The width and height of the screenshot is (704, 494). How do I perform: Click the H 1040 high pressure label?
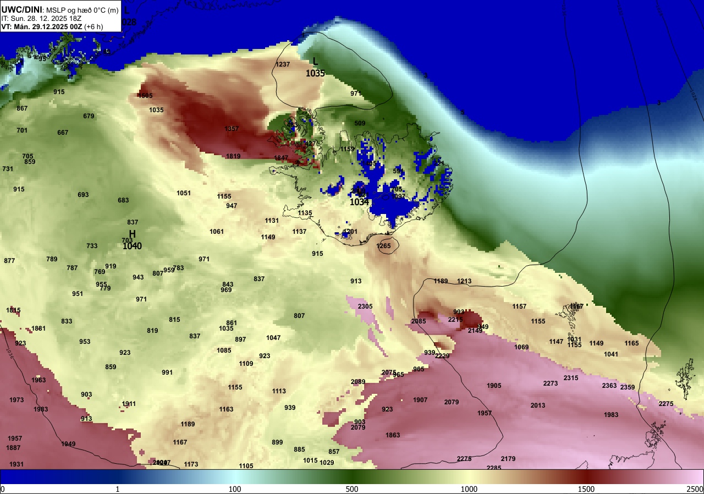132,240
